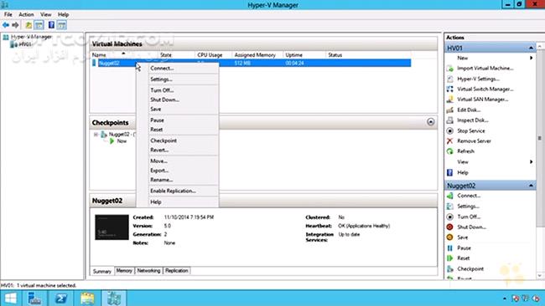Click the Virtual SAN Manager icon
545x306 pixels.
(x=449, y=99)
